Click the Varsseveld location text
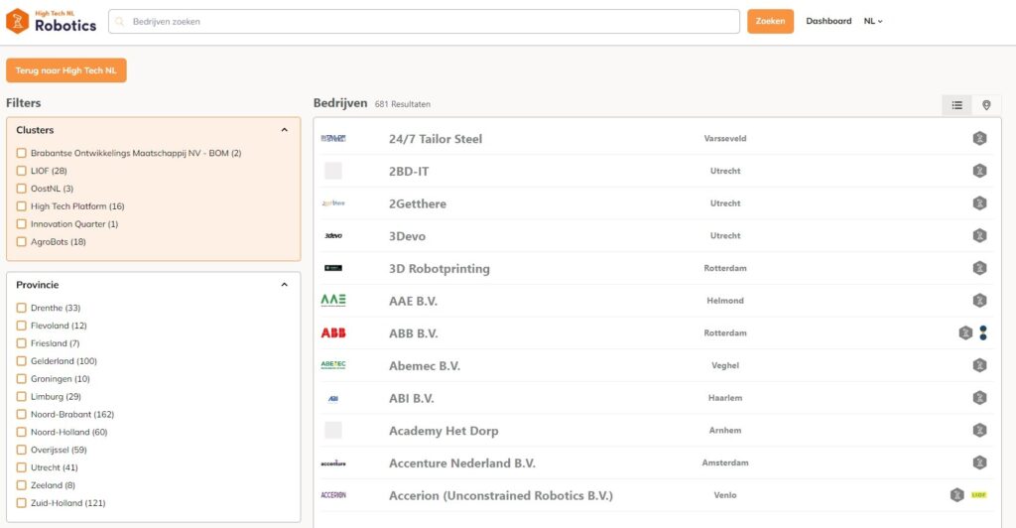The width and height of the screenshot is (1016, 528). click(725, 138)
